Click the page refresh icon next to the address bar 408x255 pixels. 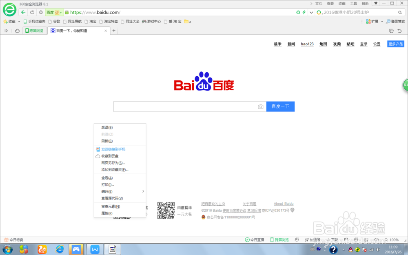(31, 12)
